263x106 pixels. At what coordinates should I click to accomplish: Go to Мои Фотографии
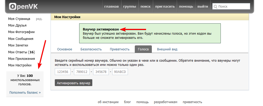point(21,32)
